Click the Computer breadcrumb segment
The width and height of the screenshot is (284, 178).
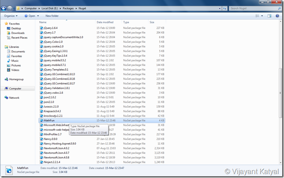(30, 8)
